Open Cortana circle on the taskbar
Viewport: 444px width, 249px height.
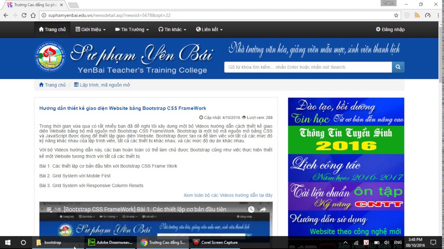point(23,242)
